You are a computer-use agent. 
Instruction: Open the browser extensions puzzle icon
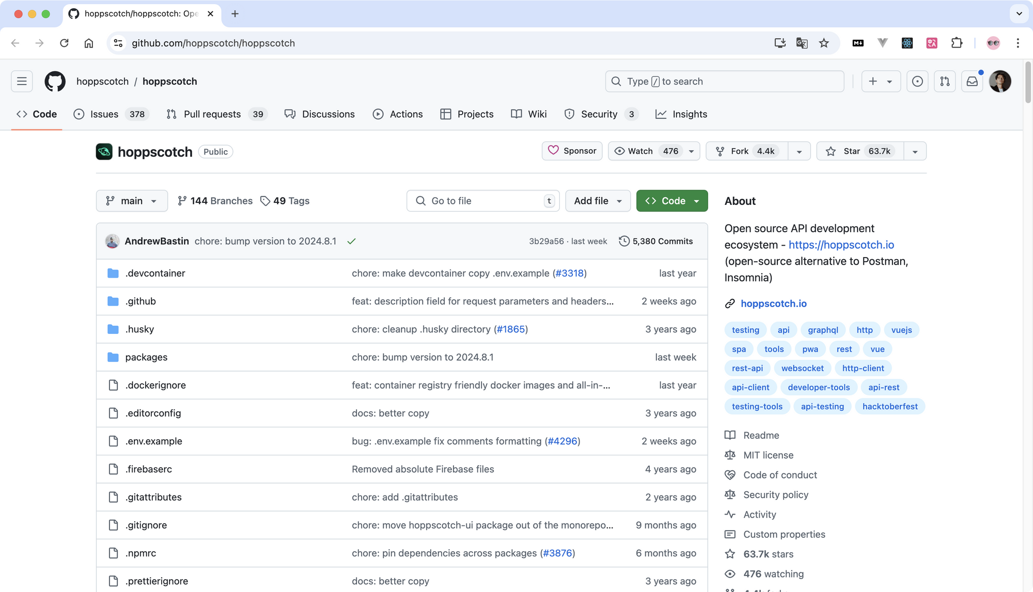pyautogui.click(x=957, y=43)
